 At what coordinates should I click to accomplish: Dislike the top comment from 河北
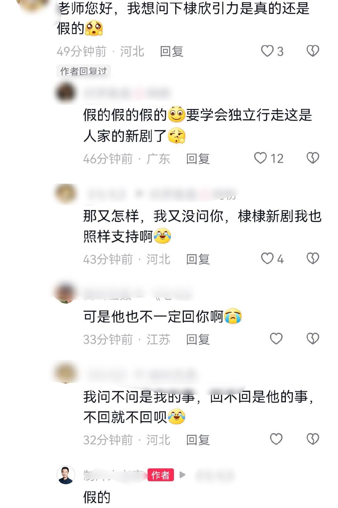tap(313, 51)
